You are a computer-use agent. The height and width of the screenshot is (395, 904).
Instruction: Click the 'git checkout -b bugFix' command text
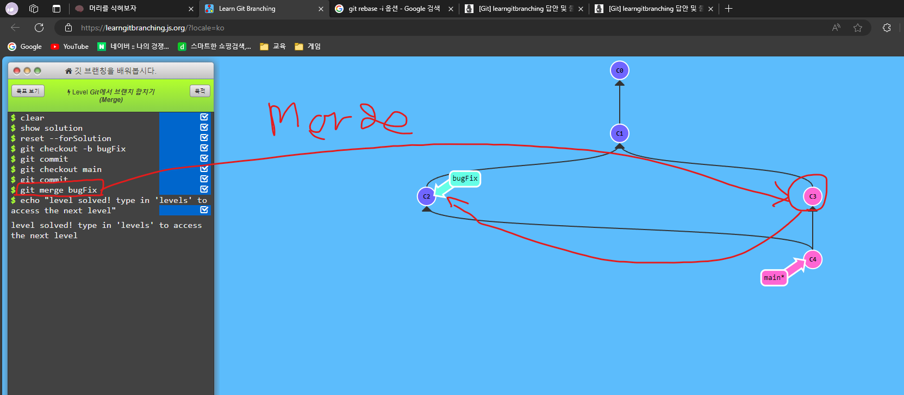[73, 149]
